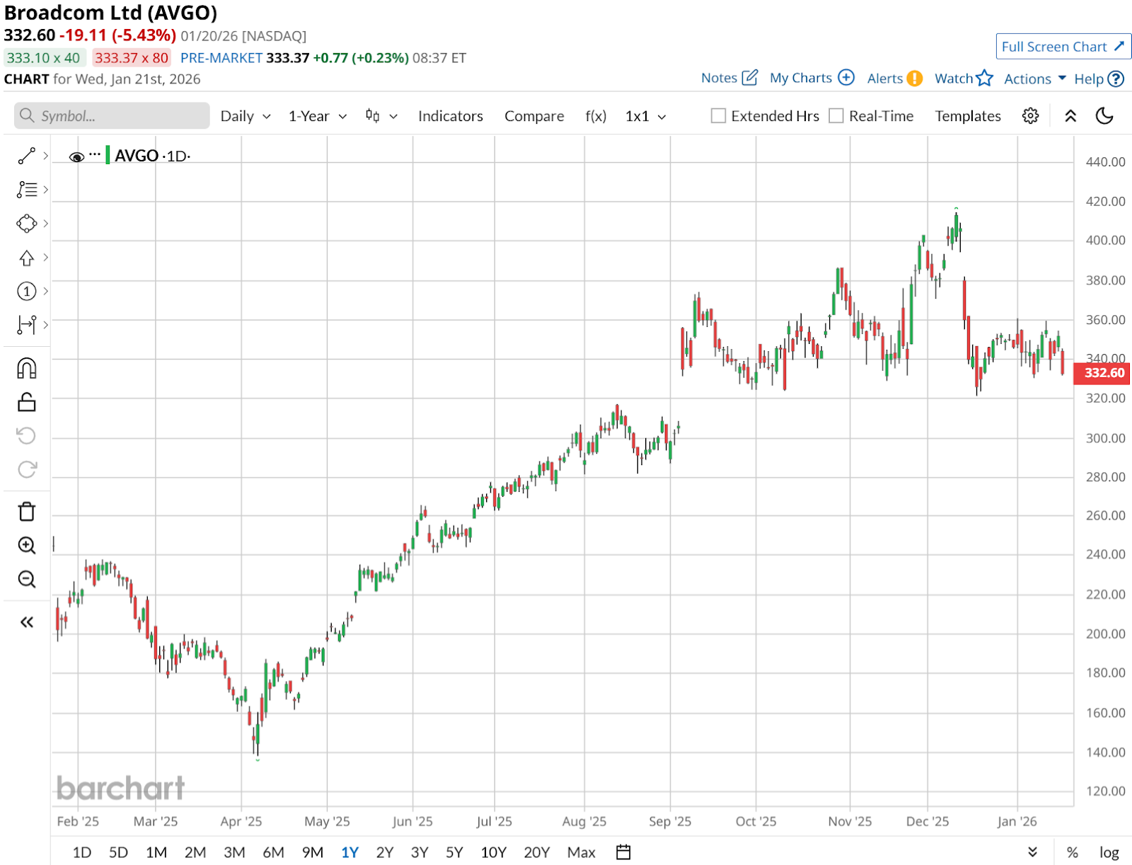1132x865 pixels.
Task: Open the Fibonacci and pattern tools
Action: click(x=27, y=190)
